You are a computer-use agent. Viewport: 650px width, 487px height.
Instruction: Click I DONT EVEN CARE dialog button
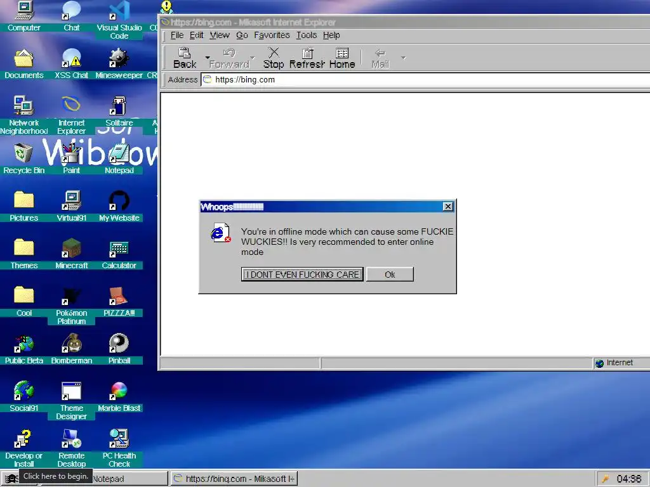tap(302, 274)
